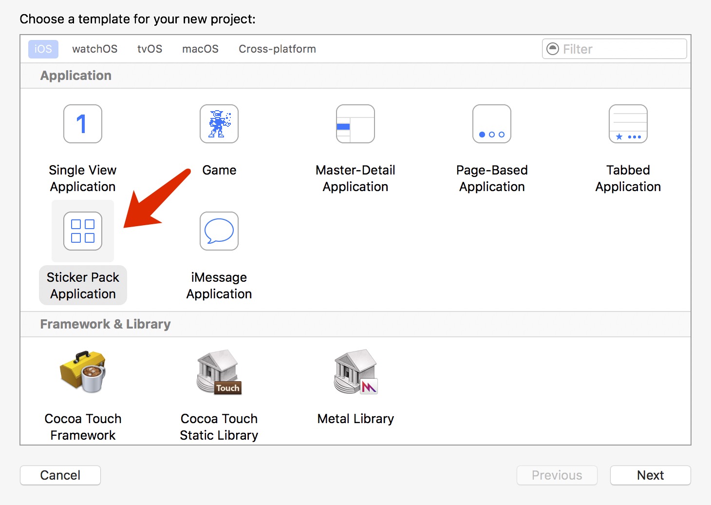
Task: Select the Cocoa Touch Framework toolbox icon
Action: pyautogui.click(x=83, y=371)
